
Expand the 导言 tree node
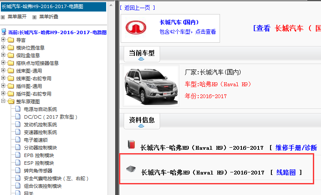[x=3, y=40]
